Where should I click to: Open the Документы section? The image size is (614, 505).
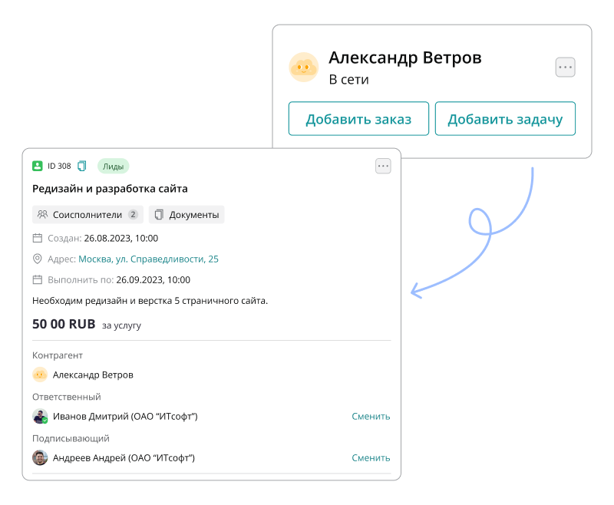(187, 215)
